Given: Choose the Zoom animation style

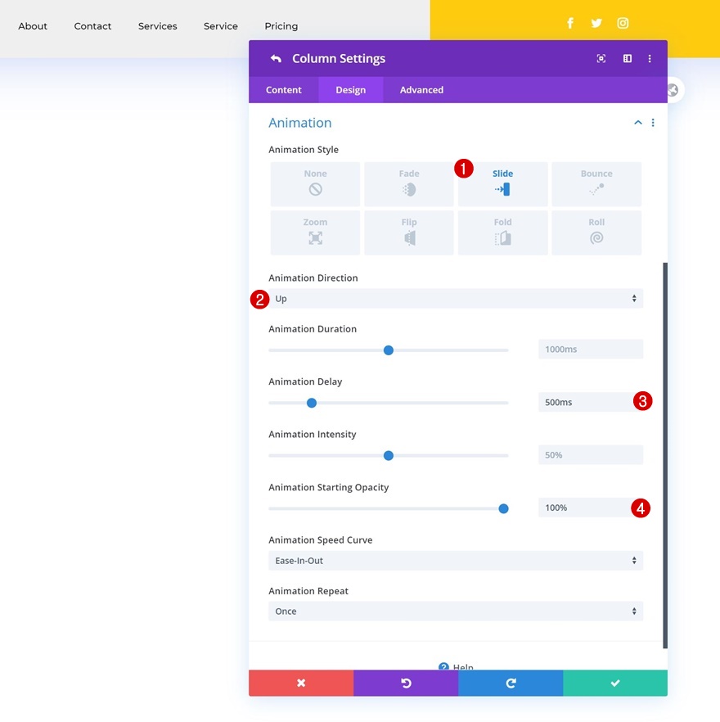Looking at the screenshot, I should (x=315, y=232).
